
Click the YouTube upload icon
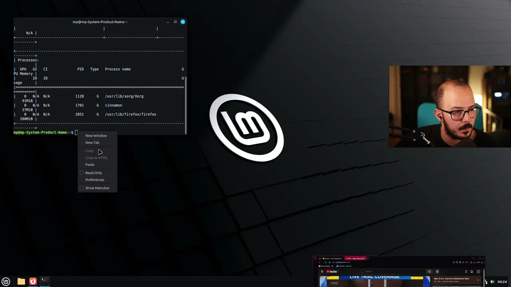[x=466, y=271]
